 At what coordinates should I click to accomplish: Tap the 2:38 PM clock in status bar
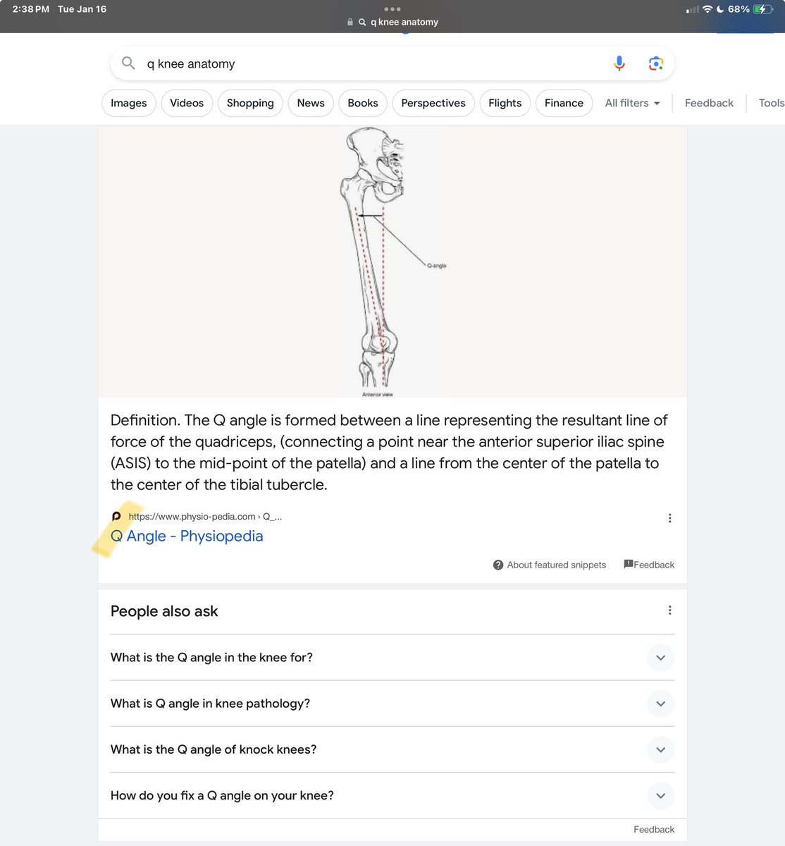tap(31, 9)
